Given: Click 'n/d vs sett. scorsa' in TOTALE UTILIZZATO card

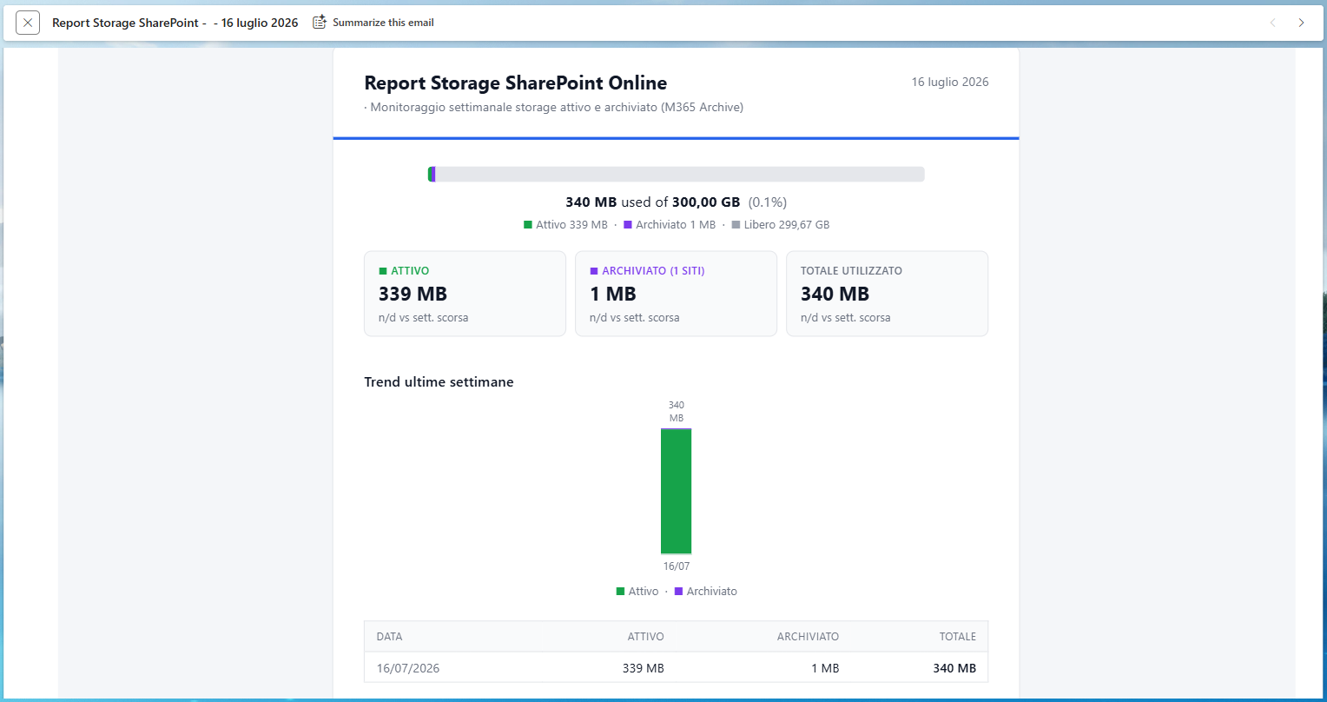Looking at the screenshot, I should (x=846, y=318).
